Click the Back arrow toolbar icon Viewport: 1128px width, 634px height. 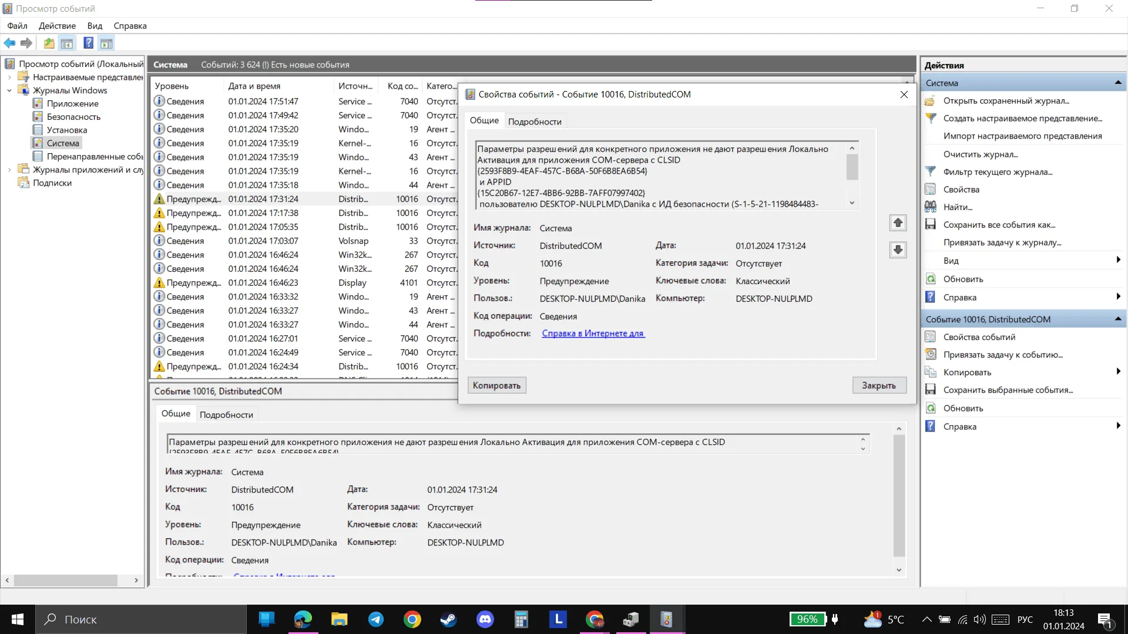(9, 43)
